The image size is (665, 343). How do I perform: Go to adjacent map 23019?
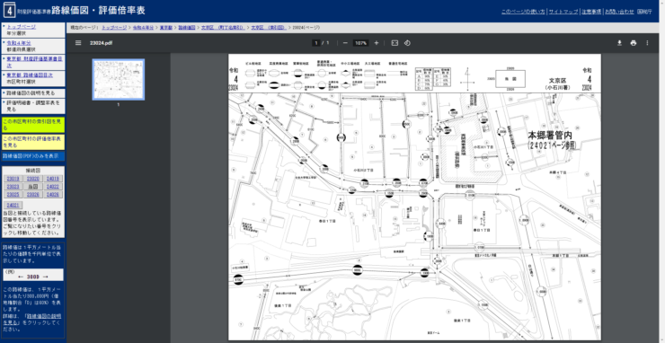pyautogui.click(x=13, y=179)
